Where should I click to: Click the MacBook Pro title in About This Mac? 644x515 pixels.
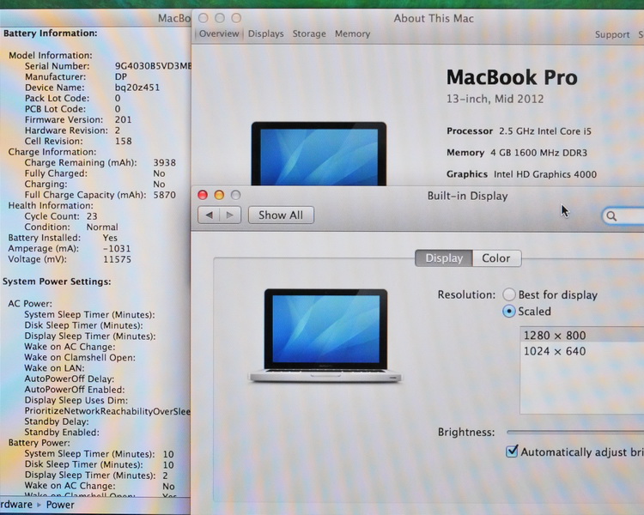(x=512, y=77)
